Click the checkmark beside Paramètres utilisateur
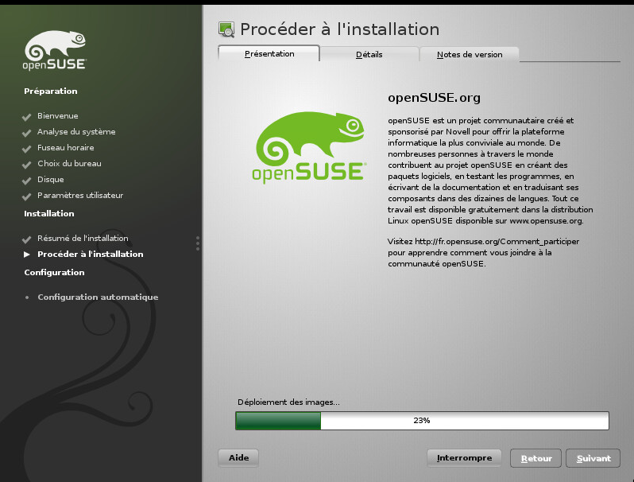The height and width of the screenshot is (482, 634). (27, 196)
